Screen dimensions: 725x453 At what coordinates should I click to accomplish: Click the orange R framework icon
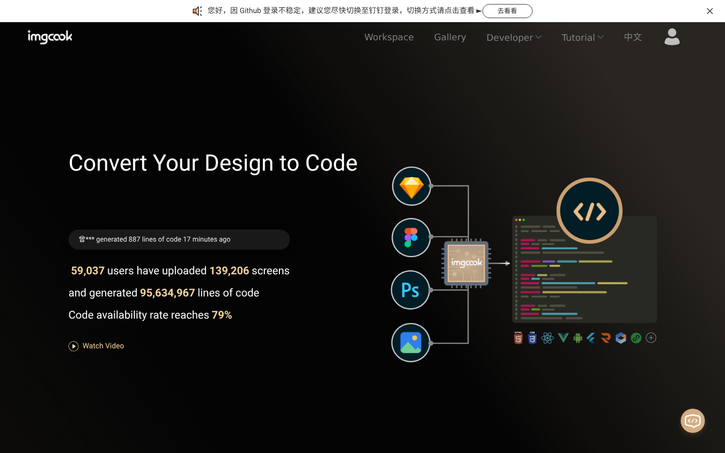[606, 338]
